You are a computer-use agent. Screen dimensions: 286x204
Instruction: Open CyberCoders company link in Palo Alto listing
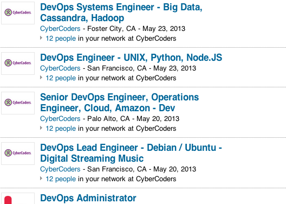(x=60, y=119)
